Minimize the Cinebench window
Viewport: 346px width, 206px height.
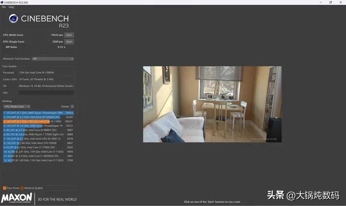[321, 2]
